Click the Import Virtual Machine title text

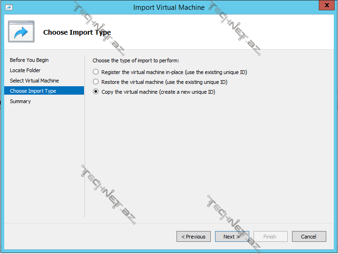click(169, 7)
